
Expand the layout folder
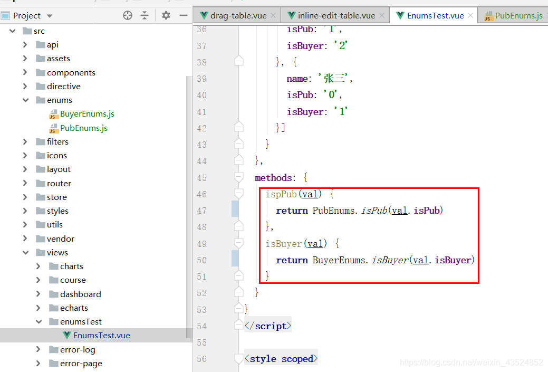pos(25,169)
